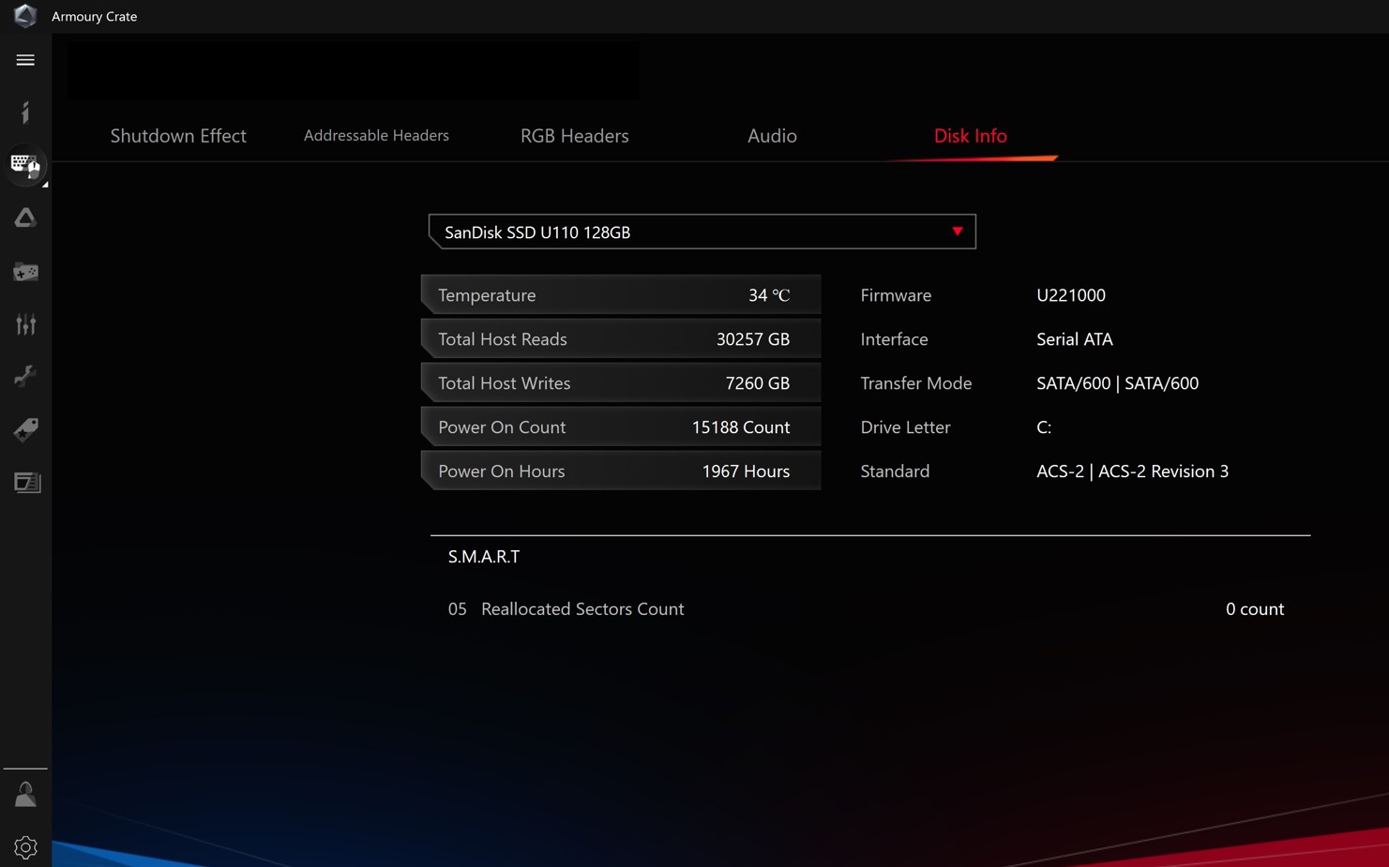Switch to the Addressable Headers tab
The image size is (1389, 867).
pyautogui.click(x=376, y=135)
